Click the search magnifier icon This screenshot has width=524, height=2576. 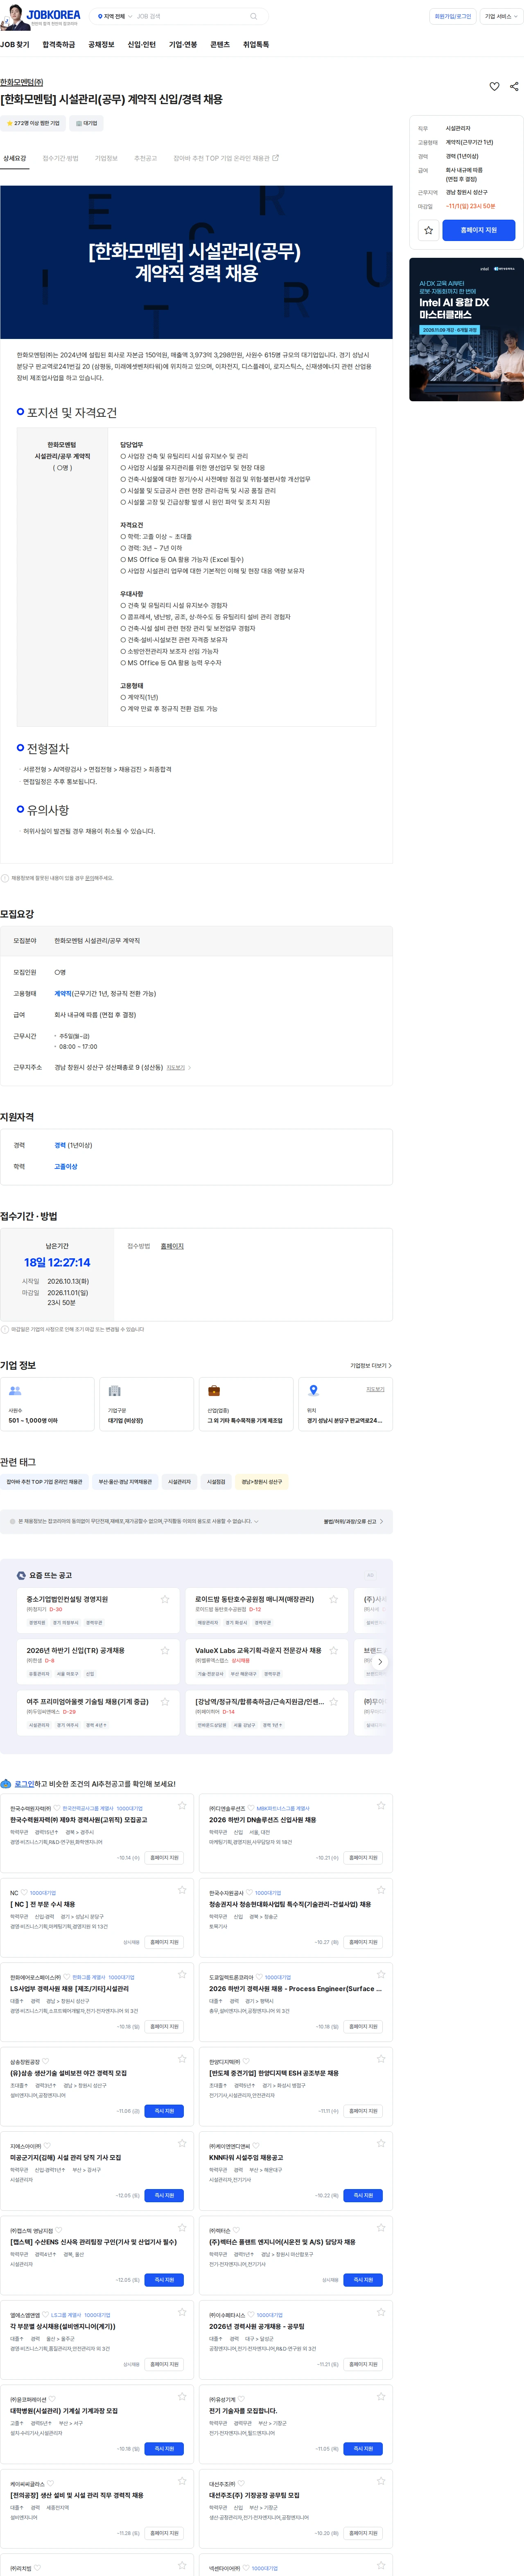(253, 16)
